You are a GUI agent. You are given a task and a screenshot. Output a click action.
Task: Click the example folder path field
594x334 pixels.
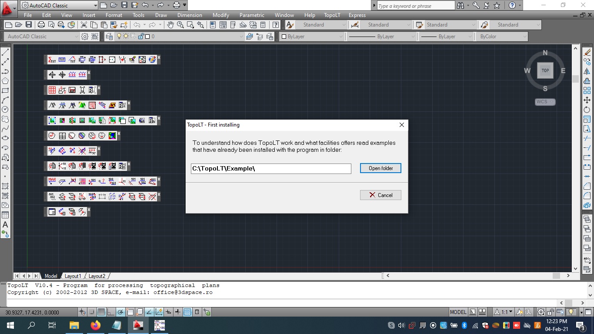point(270,168)
